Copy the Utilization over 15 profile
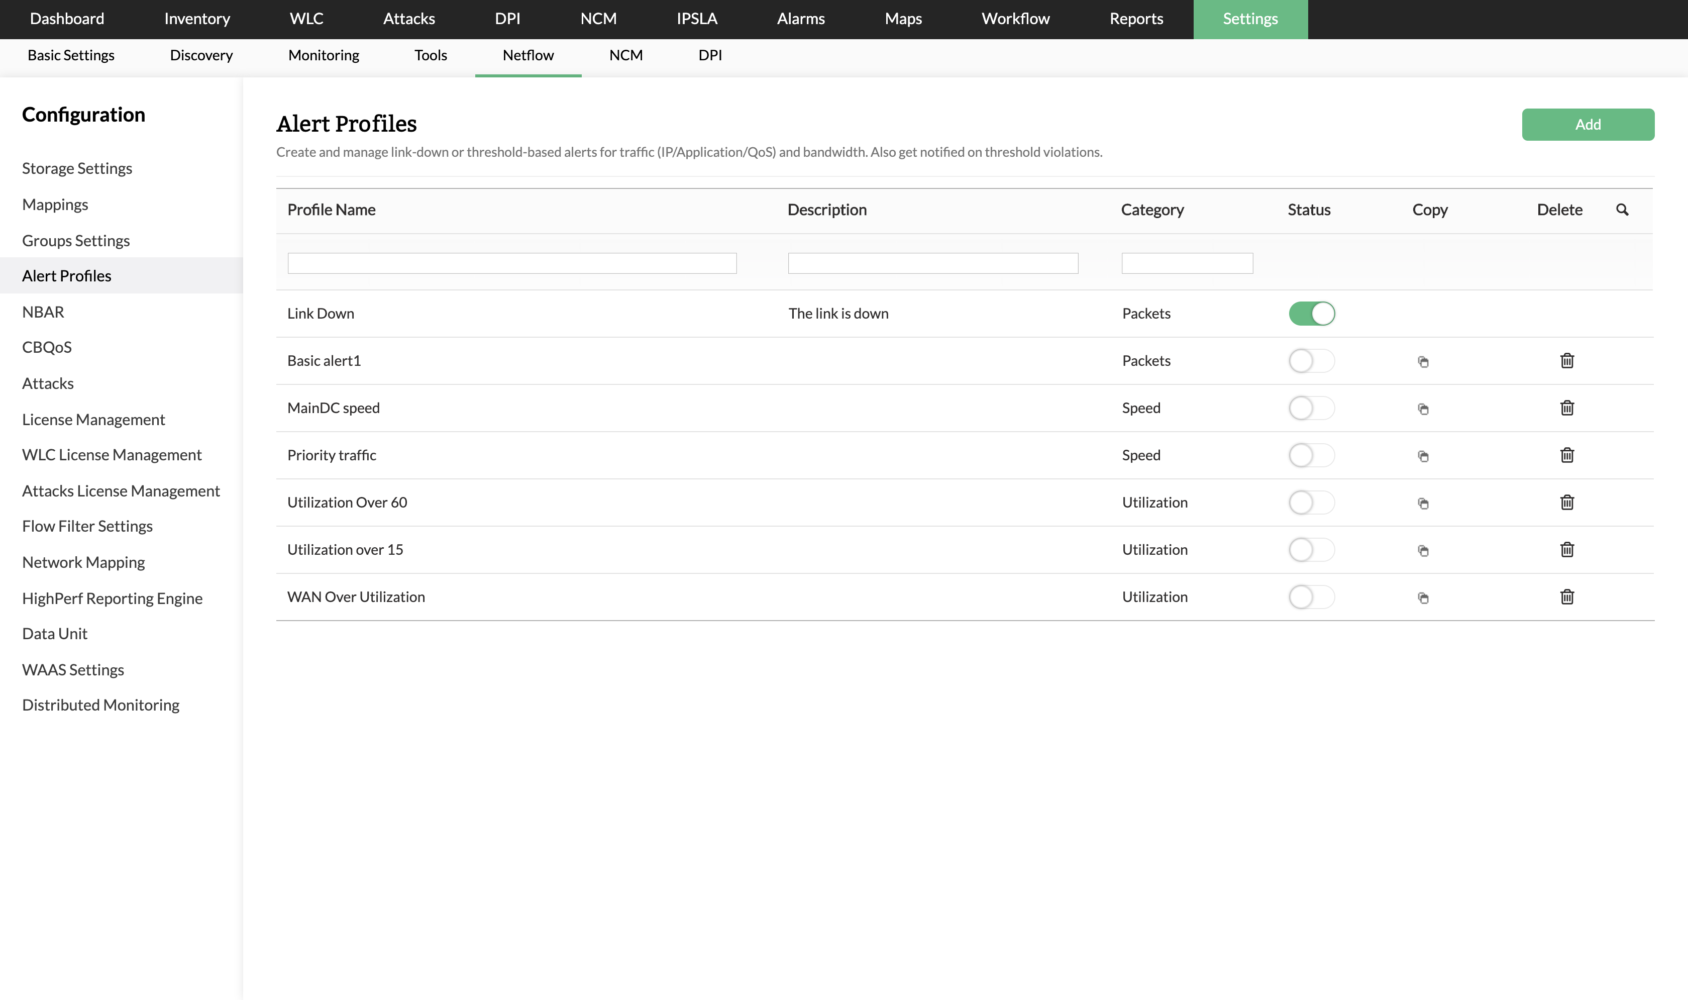 click(1423, 551)
